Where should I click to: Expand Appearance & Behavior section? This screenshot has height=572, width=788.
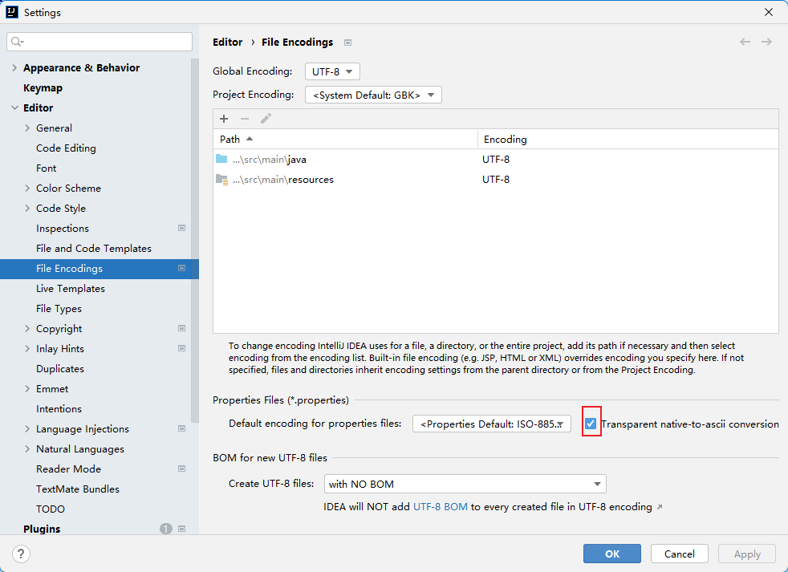[x=14, y=68]
